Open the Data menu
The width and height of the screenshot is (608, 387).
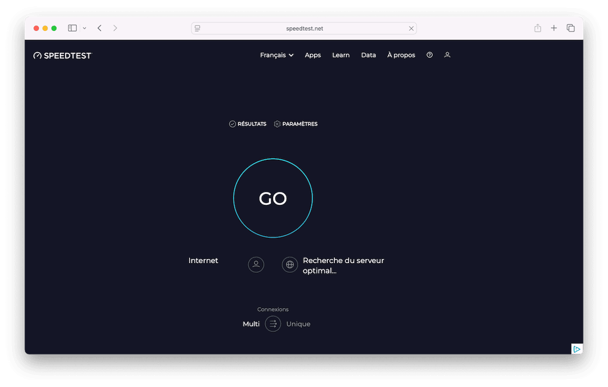(368, 55)
